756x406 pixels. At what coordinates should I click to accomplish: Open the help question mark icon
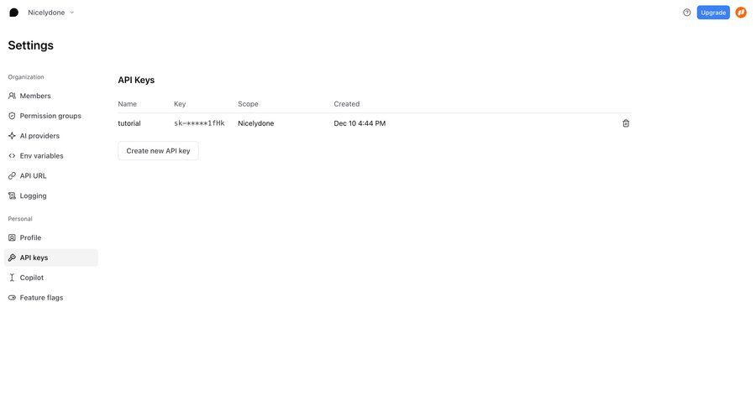click(686, 13)
